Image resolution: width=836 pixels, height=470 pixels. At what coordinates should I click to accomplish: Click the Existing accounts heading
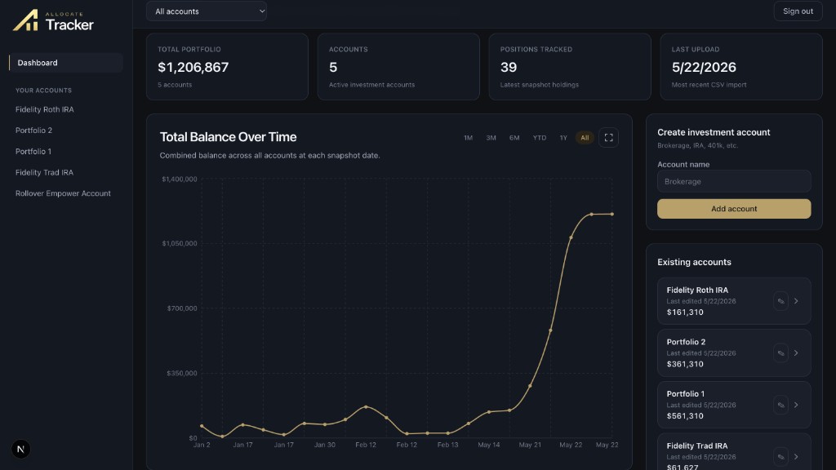tap(694, 262)
